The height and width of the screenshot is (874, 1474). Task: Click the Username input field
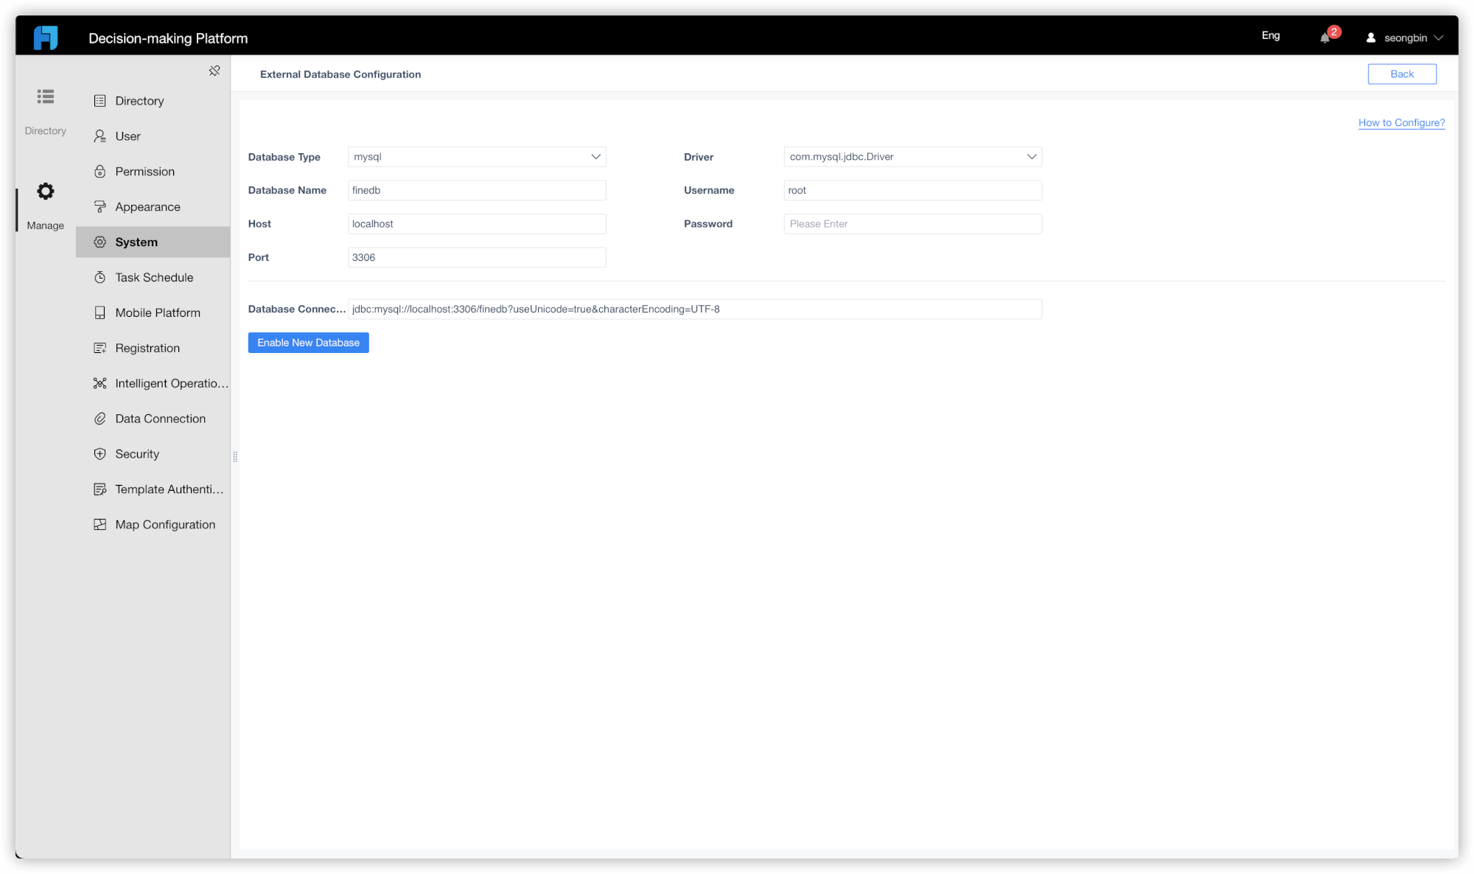point(912,190)
